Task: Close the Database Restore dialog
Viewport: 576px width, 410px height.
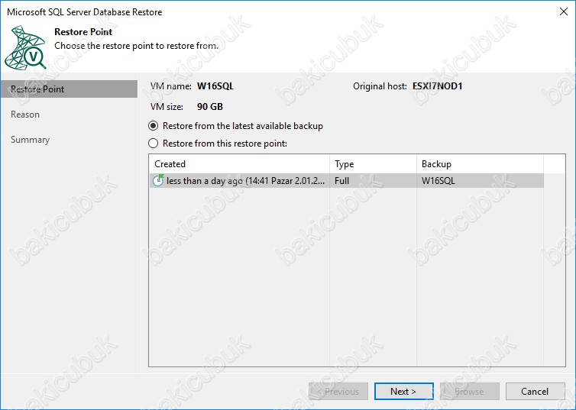Action: pos(564,11)
